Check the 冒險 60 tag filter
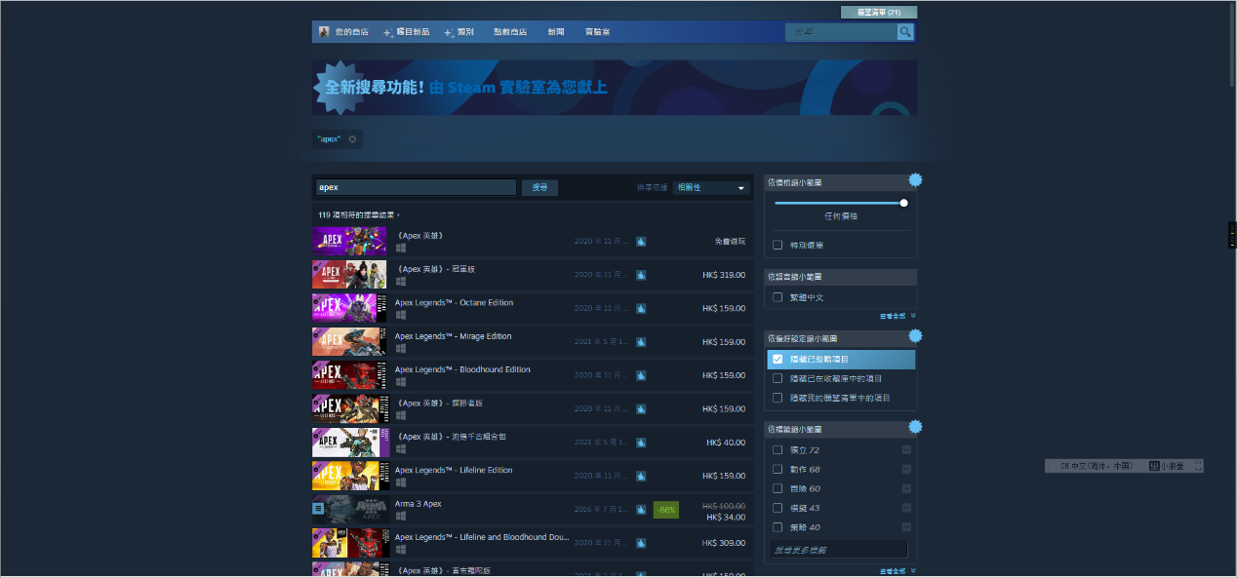 point(778,488)
